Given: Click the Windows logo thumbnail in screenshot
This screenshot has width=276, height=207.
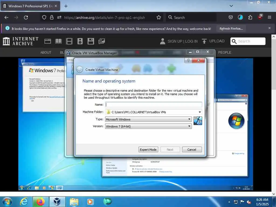Looking at the screenshot, I should (236, 121).
